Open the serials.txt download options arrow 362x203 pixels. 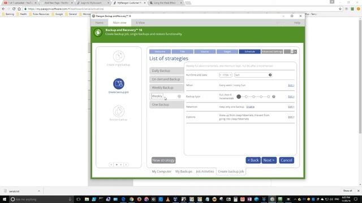point(39,191)
